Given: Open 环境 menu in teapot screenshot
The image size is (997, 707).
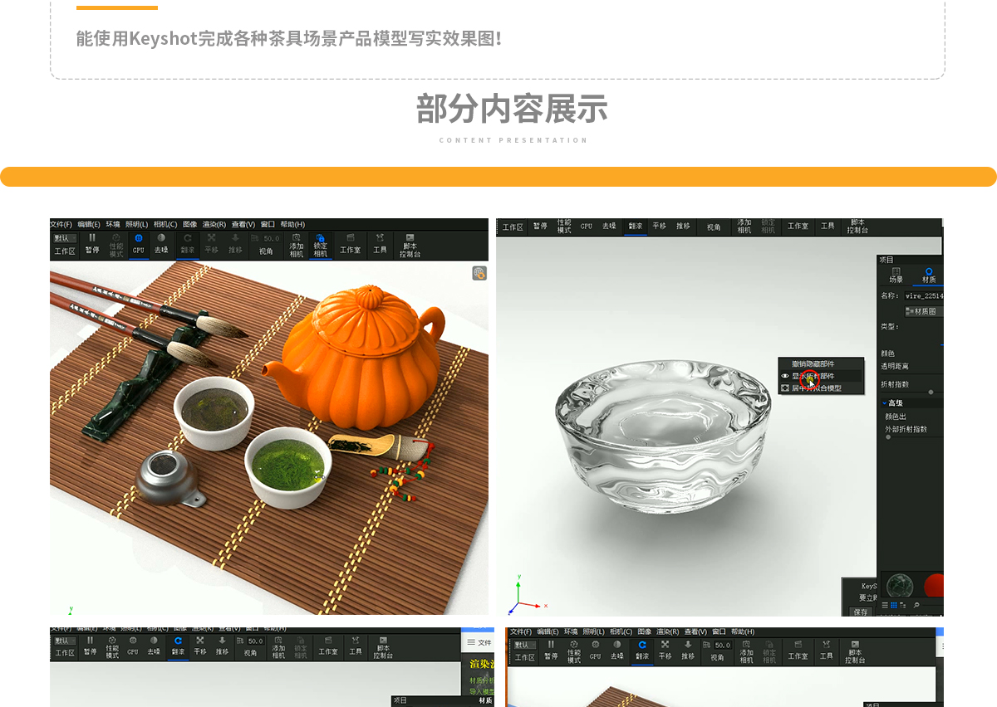Looking at the screenshot, I should pos(113,224).
